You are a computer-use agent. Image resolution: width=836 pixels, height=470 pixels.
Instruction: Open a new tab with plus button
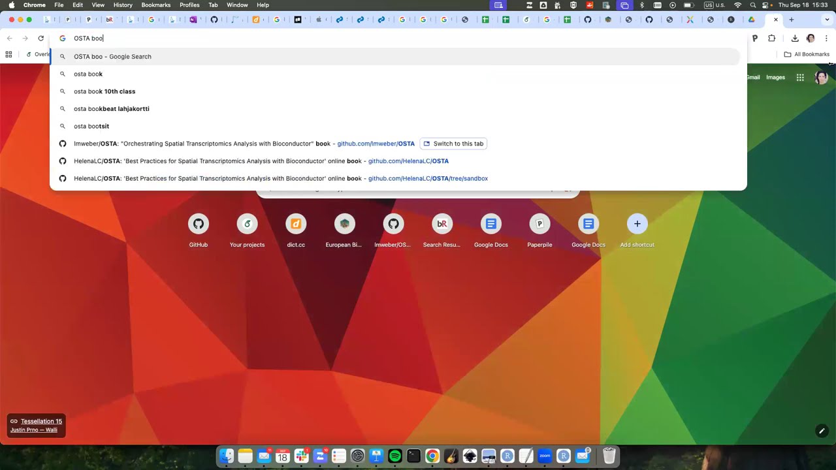tap(791, 20)
